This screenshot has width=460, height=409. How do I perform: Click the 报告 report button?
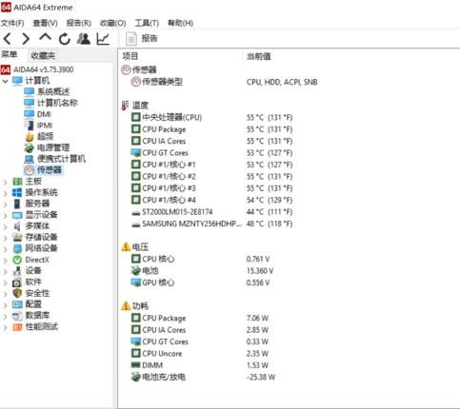(142, 39)
